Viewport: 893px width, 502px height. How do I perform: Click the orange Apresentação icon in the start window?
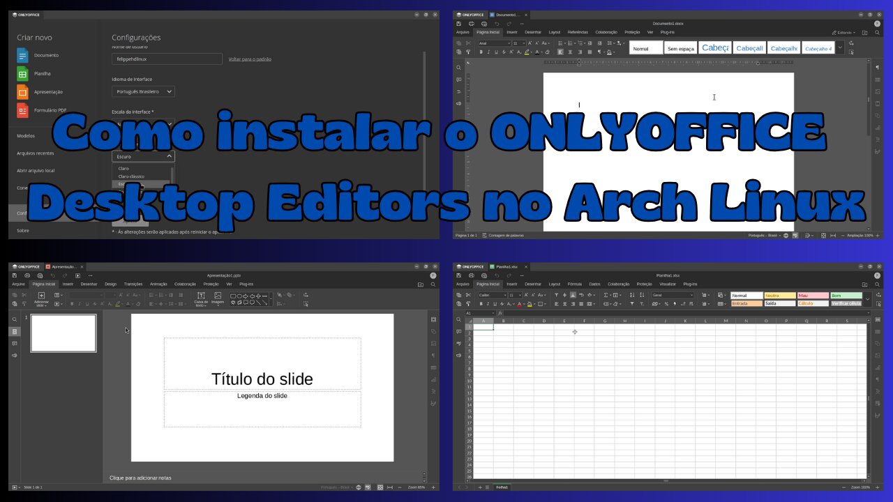click(x=22, y=91)
